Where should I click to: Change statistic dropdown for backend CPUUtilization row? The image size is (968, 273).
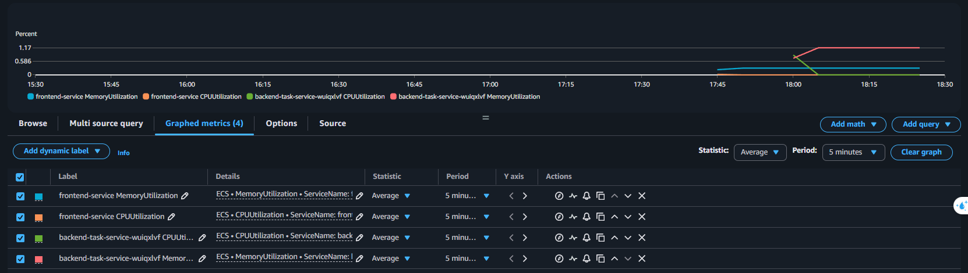[391, 238]
